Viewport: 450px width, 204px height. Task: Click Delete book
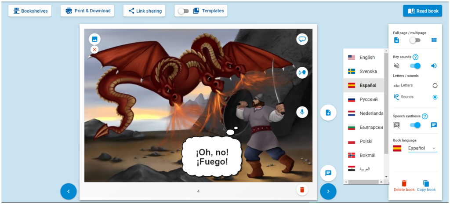point(404,186)
